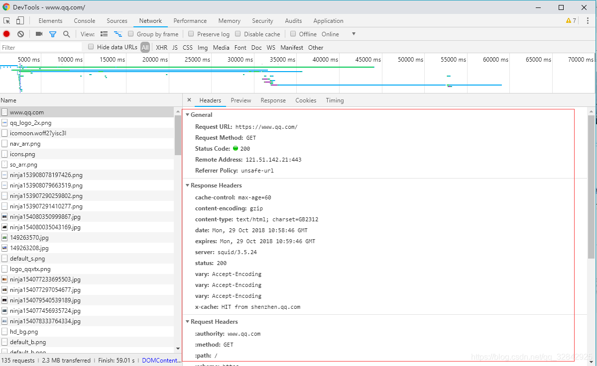Open the Online throttling dropdown
Screen dimensions: 597x366
[x=339, y=34]
